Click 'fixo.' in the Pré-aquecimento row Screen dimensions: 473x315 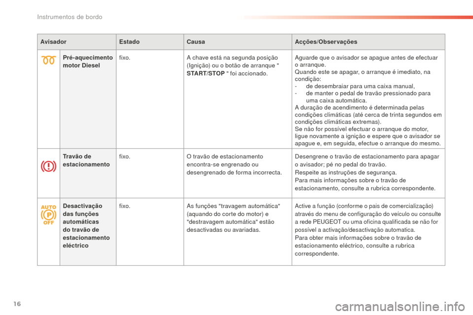125,58
